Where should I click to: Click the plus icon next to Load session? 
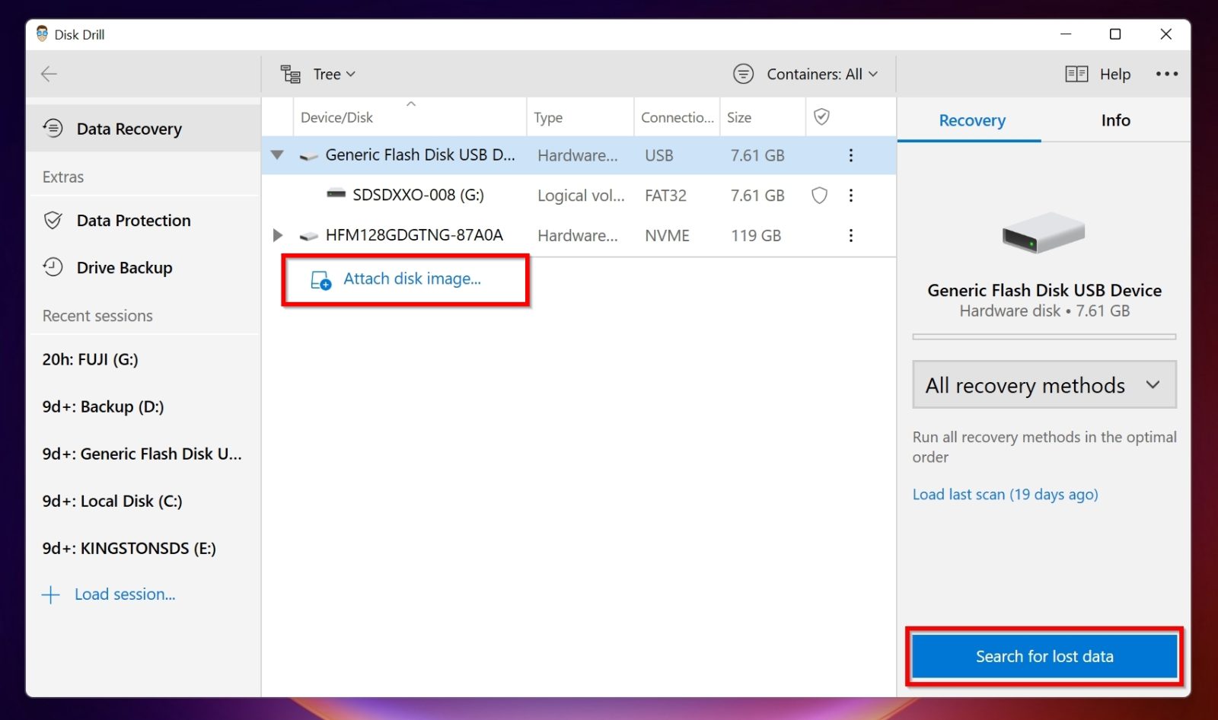(50, 594)
